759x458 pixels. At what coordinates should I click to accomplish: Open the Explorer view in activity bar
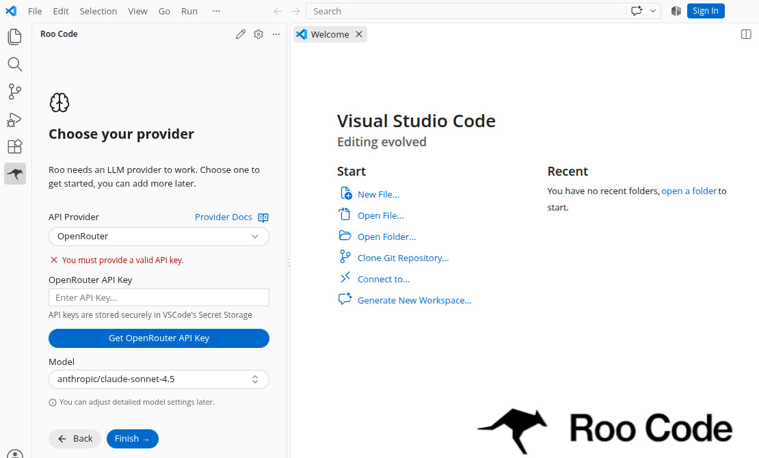[x=14, y=37]
